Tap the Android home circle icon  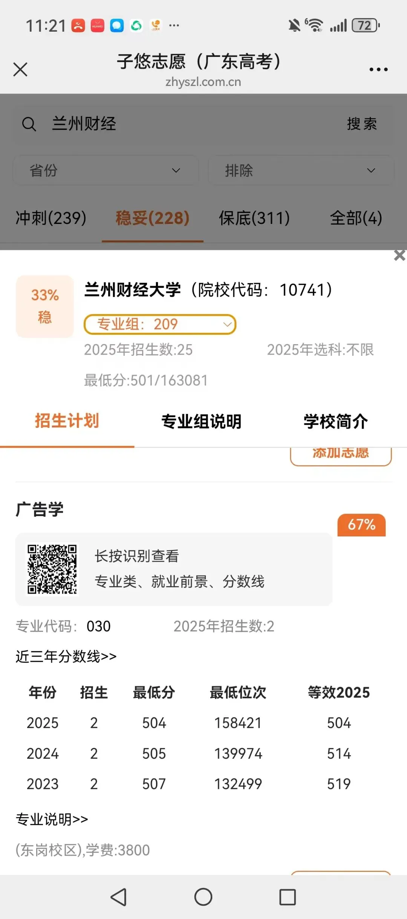coord(203,897)
